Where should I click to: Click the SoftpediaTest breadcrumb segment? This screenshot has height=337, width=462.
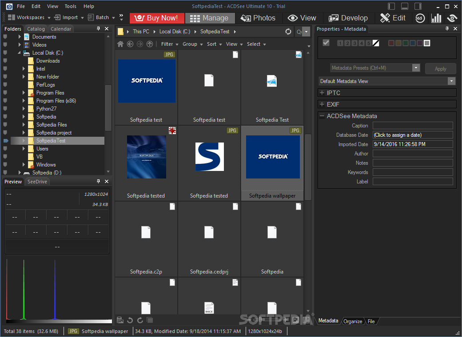215,32
